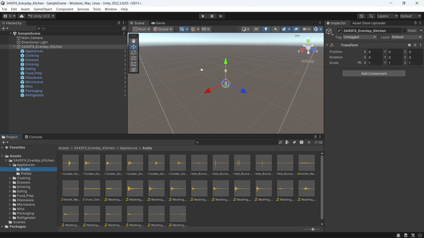Click 344SFX_Everday_Kitchen breadcrumb link
This screenshot has height=238, width=424.
click(94, 148)
